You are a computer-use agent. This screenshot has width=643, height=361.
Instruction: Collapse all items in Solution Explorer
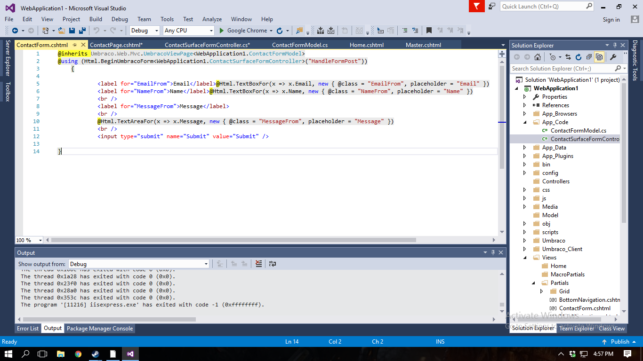coord(589,57)
